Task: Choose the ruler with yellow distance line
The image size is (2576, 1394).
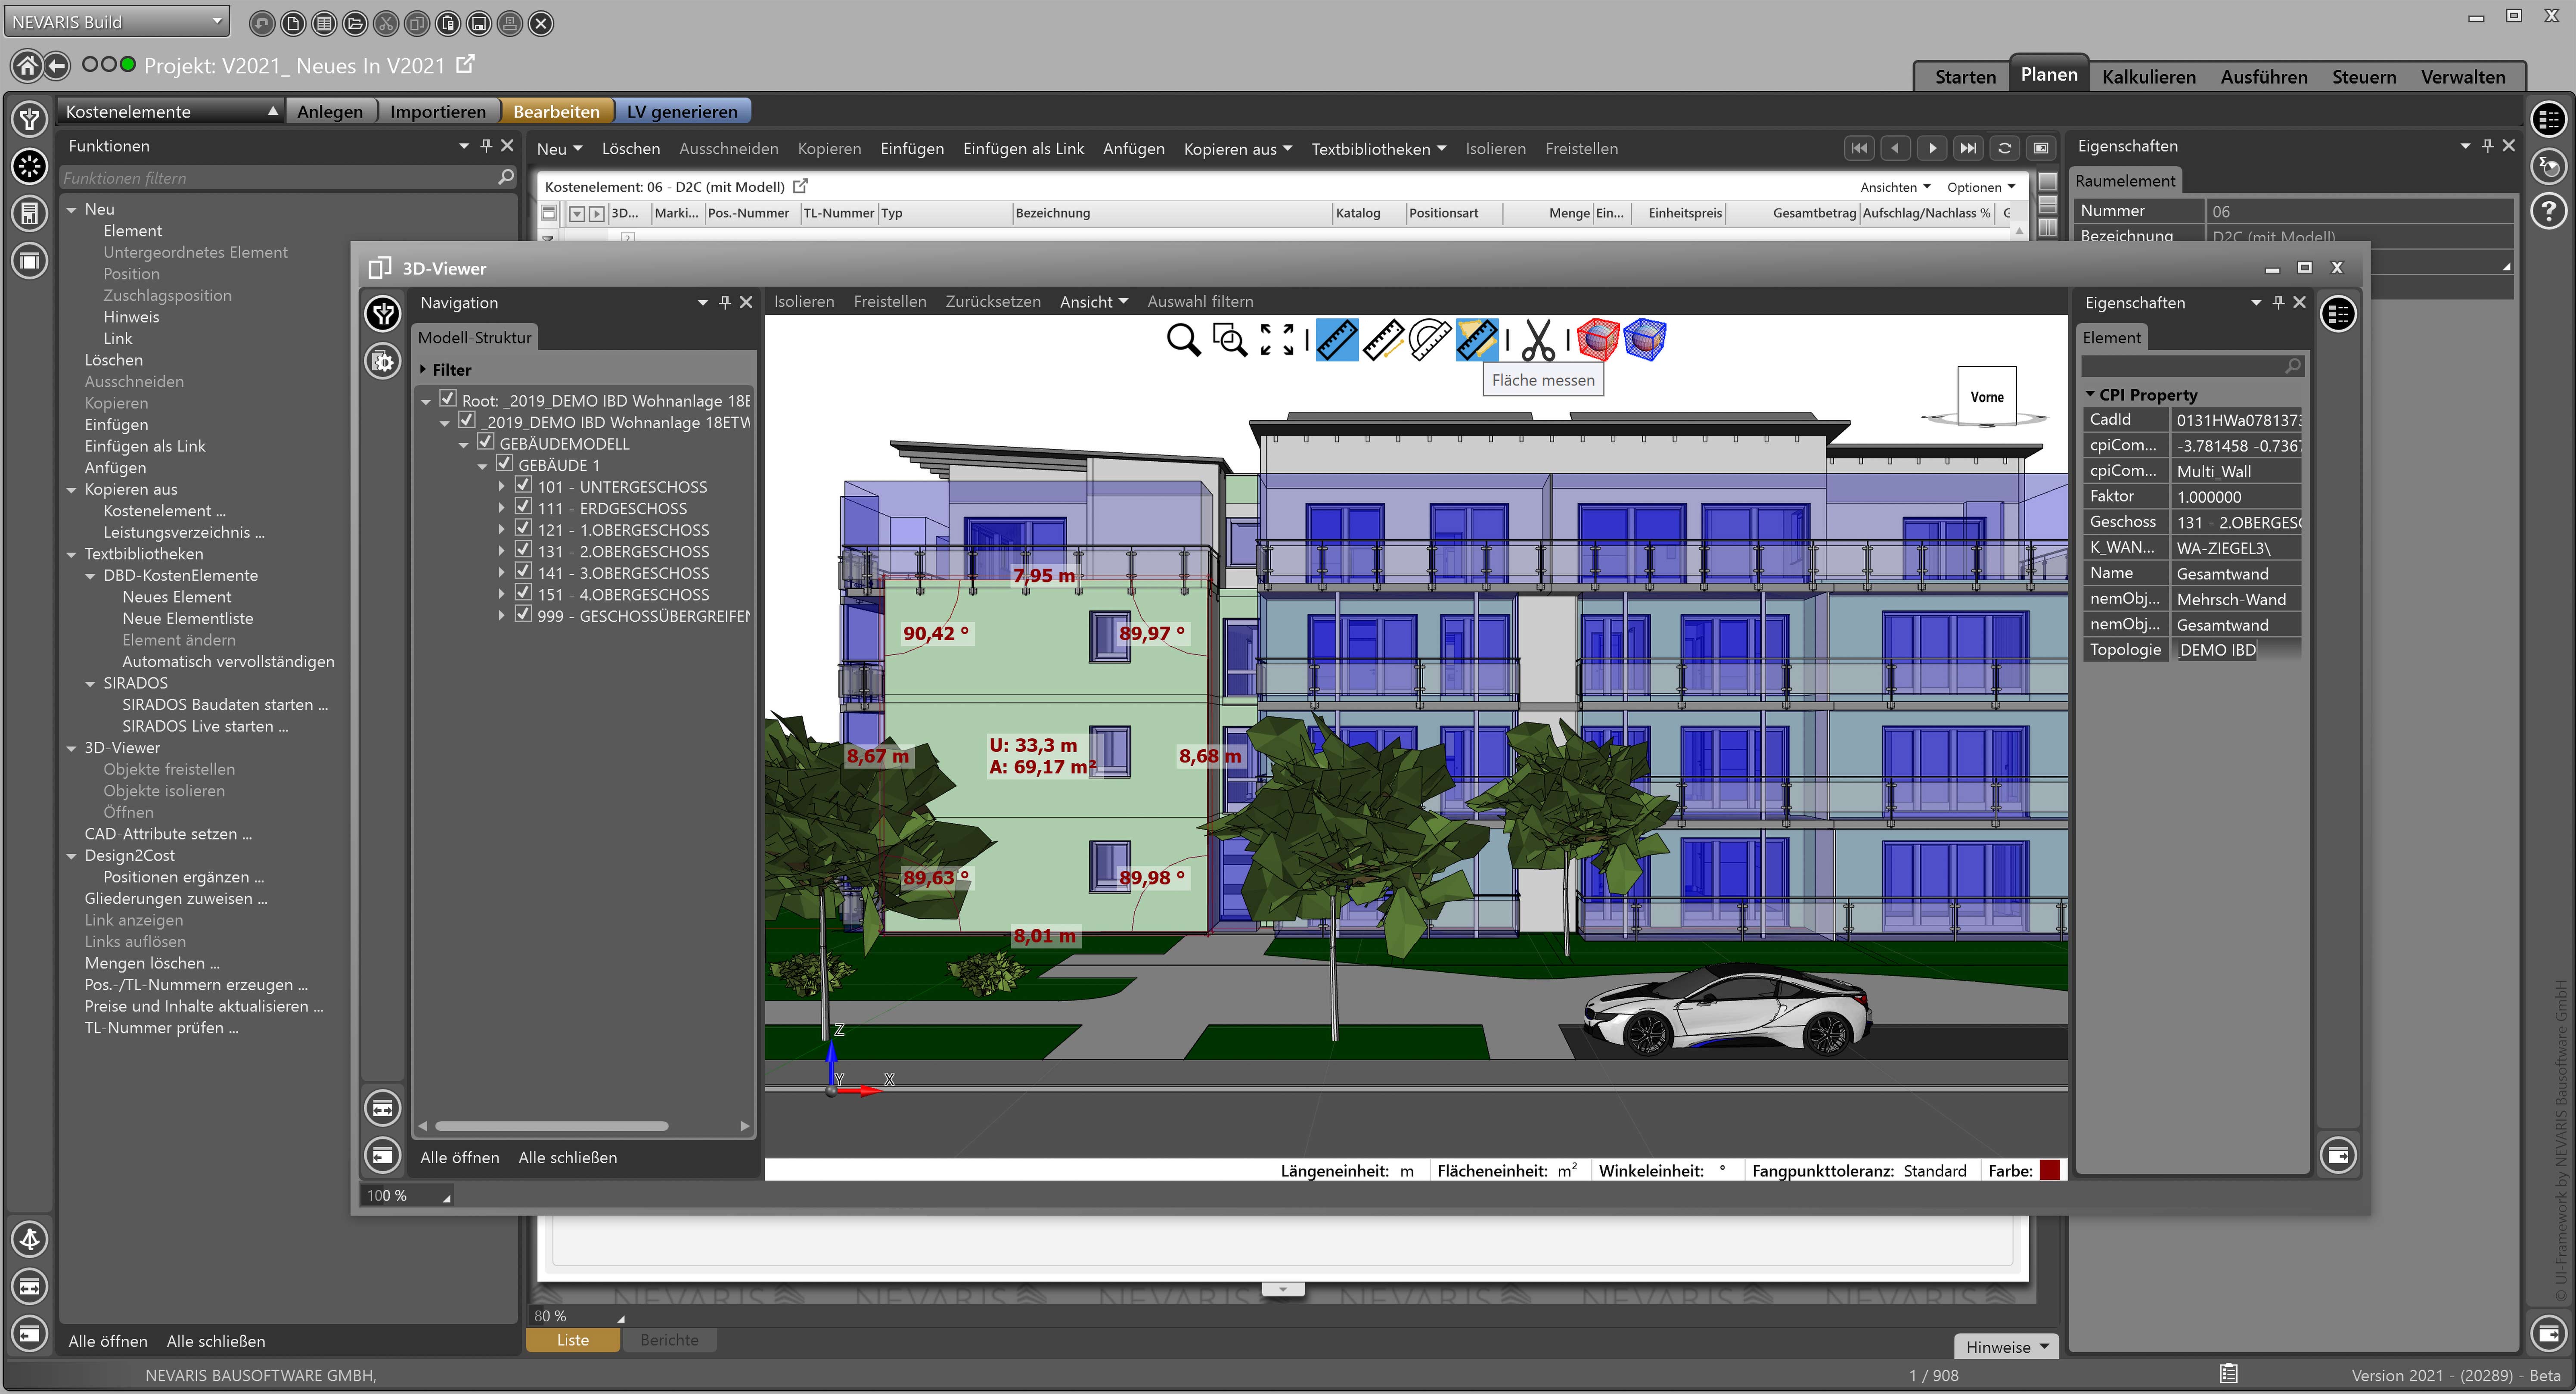Action: [x=1384, y=340]
